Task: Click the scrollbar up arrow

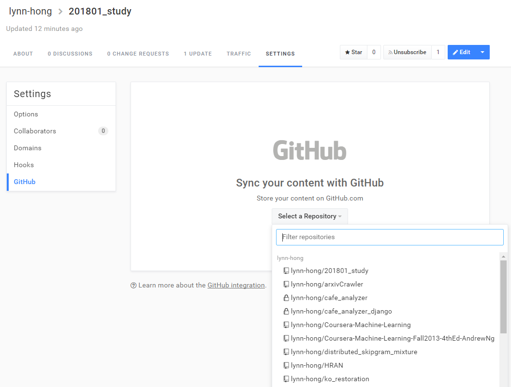Action: click(x=503, y=257)
